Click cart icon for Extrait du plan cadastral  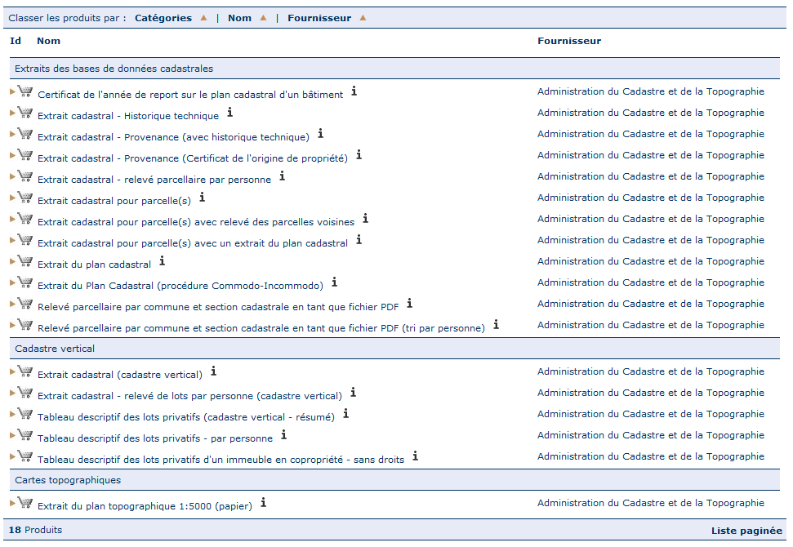tap(25, 261)
